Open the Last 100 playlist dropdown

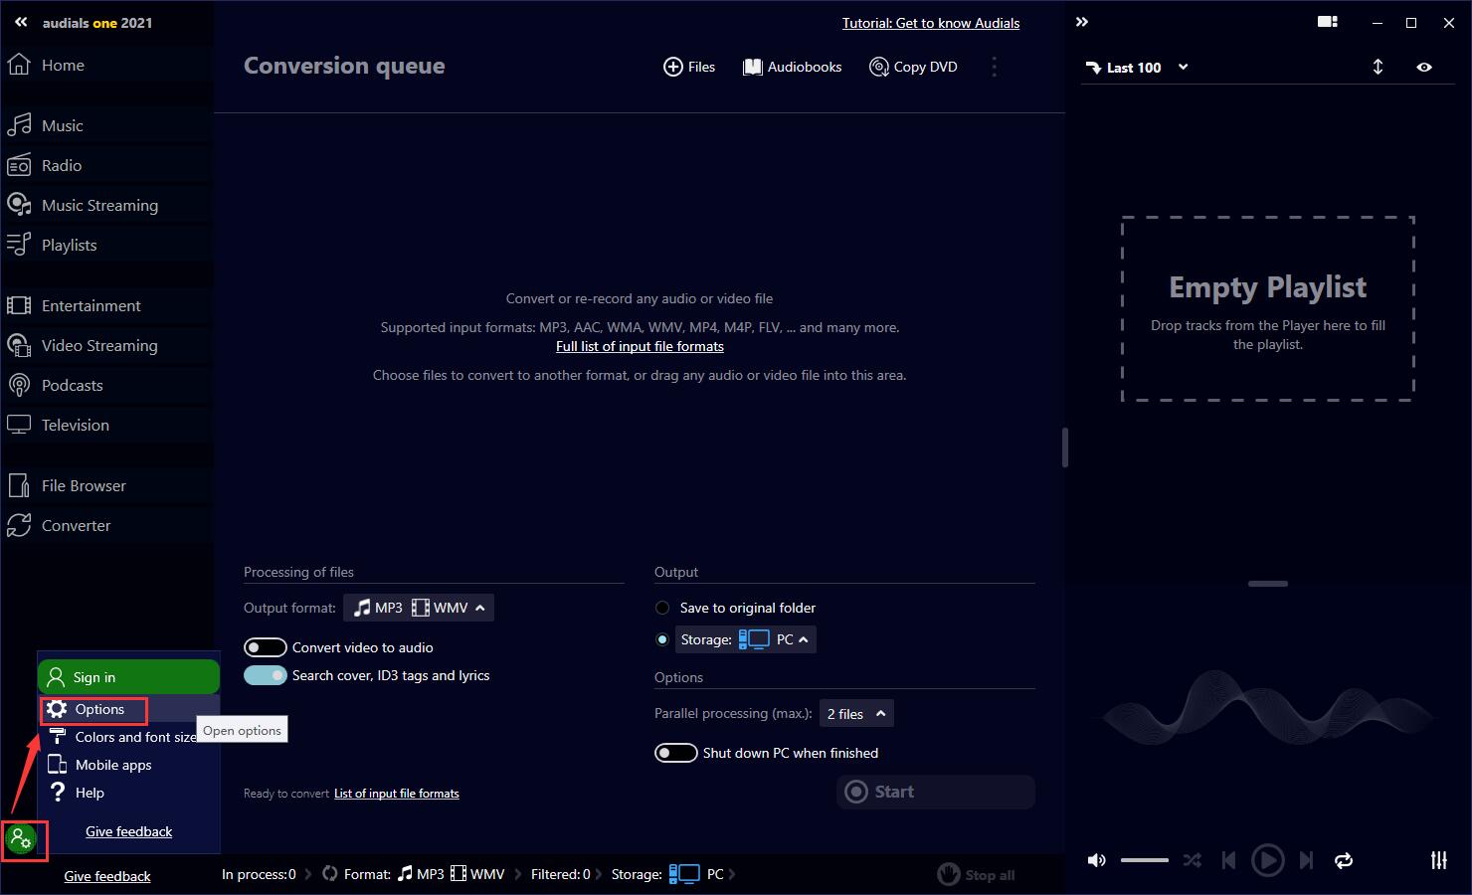tap(1137, 68)
